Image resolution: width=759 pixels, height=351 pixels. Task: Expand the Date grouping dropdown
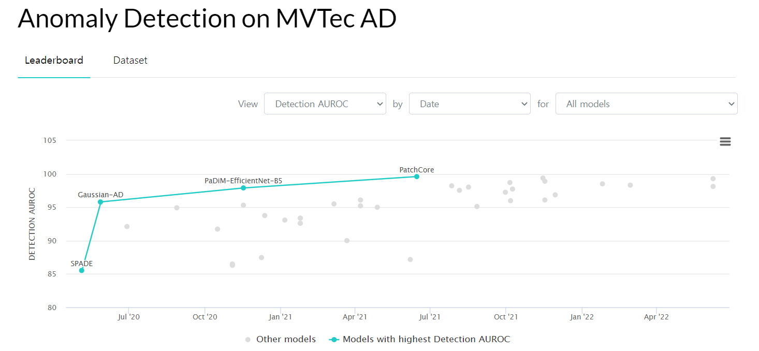[x=470, y=104]
